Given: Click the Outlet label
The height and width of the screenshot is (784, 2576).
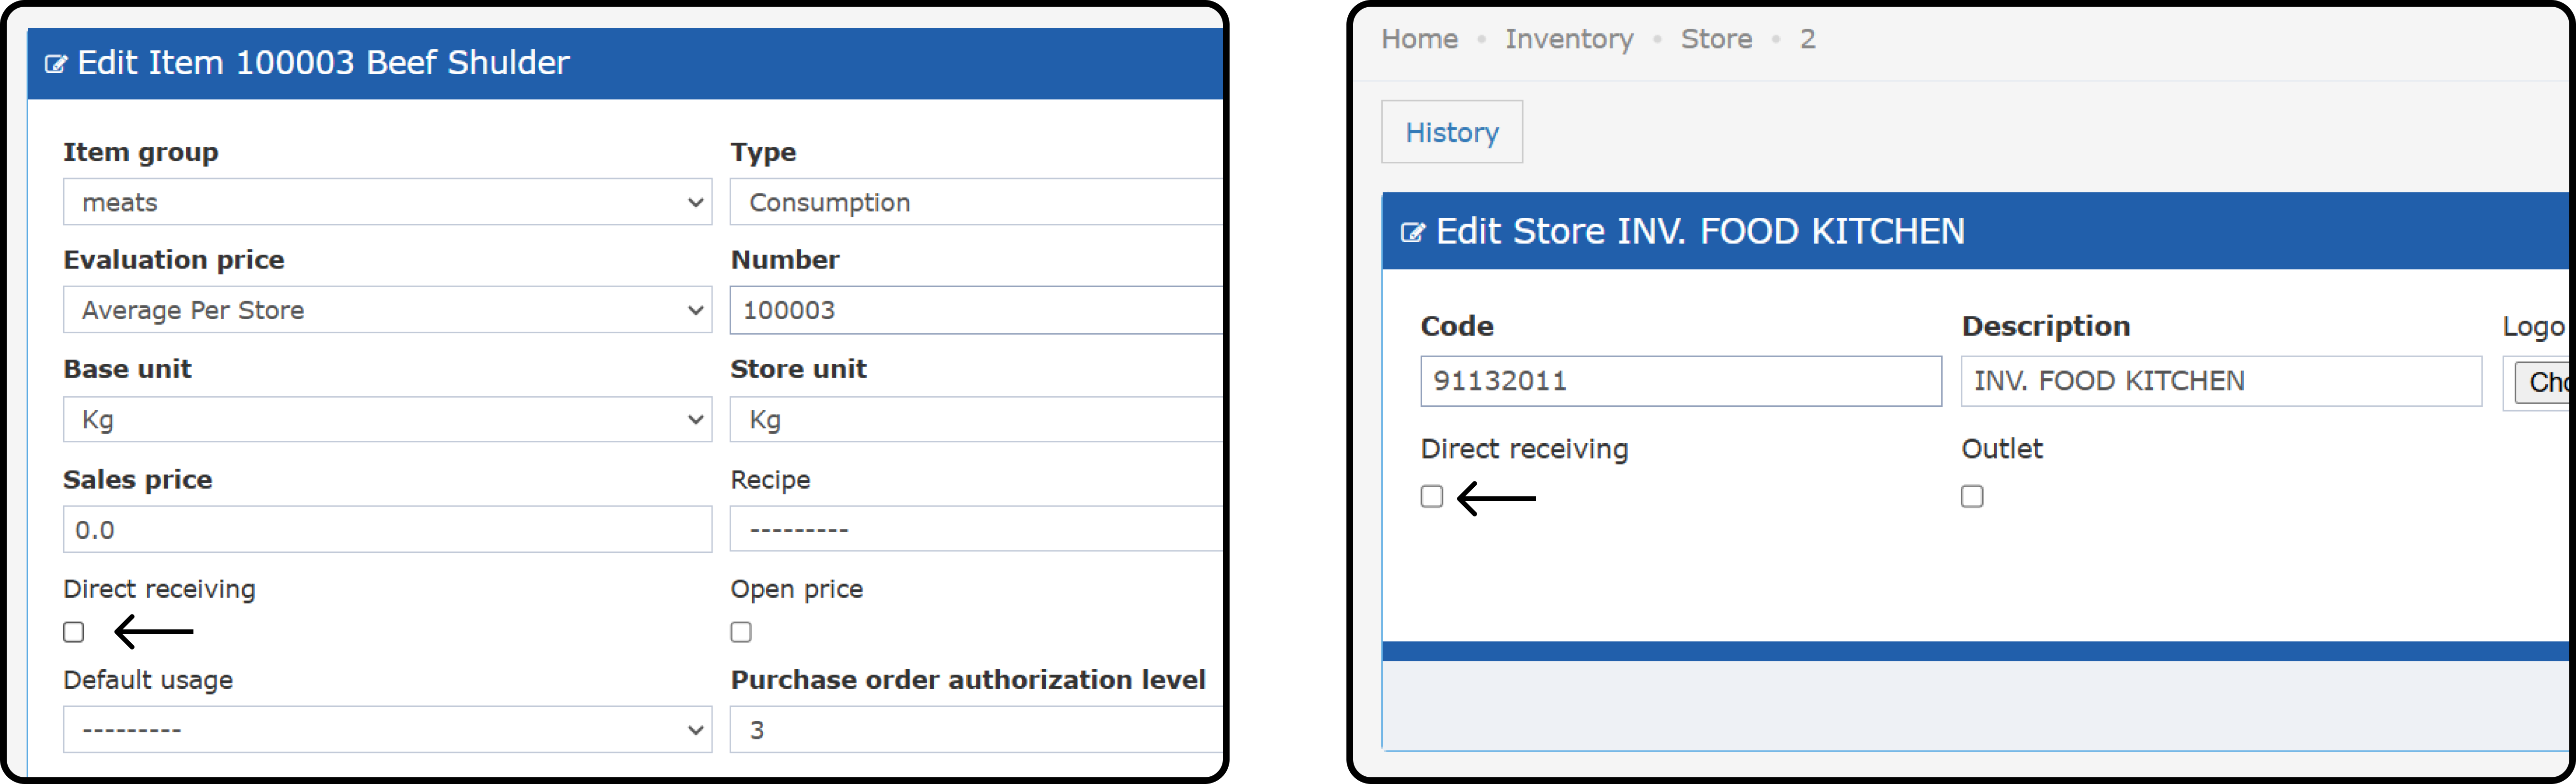Looking at the screenshot, I should (x=2002, y=449).
